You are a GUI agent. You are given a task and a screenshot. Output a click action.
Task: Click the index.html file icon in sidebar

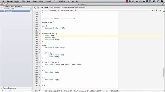point(5,9)
